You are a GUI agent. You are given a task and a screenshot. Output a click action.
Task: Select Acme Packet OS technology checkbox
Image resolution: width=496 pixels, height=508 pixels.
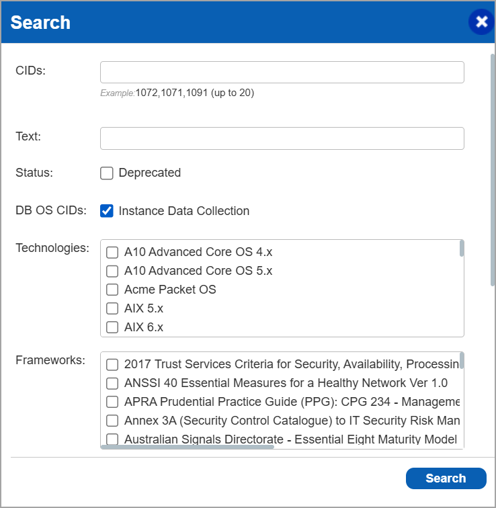coord(112,290)
